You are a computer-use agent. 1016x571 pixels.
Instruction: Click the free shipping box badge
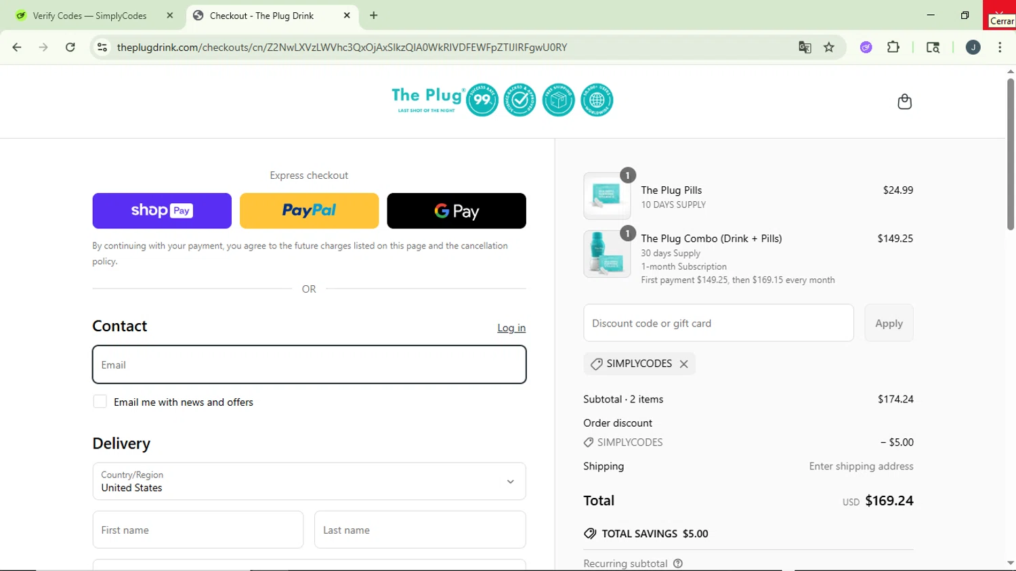click(x=559, y=100)
